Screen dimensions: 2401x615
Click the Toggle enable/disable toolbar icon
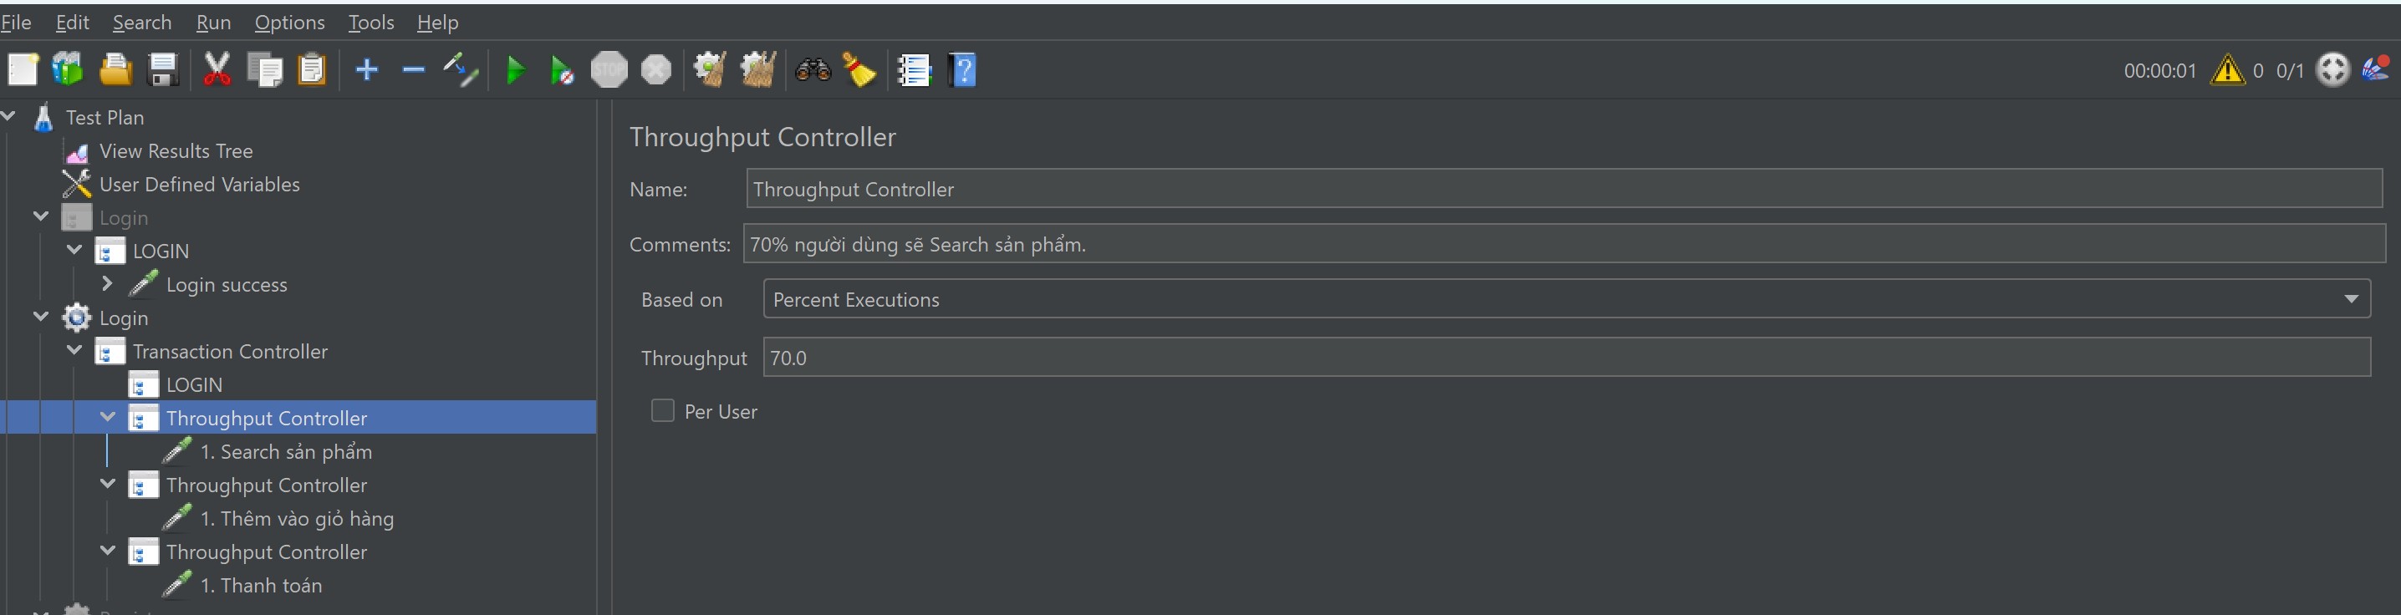[x=461, y=70]
